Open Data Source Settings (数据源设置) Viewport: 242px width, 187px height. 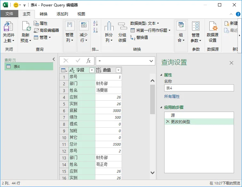pos(213,32)
